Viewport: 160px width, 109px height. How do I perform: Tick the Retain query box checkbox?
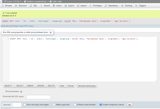pyautogui.click(x=54, y=105)
